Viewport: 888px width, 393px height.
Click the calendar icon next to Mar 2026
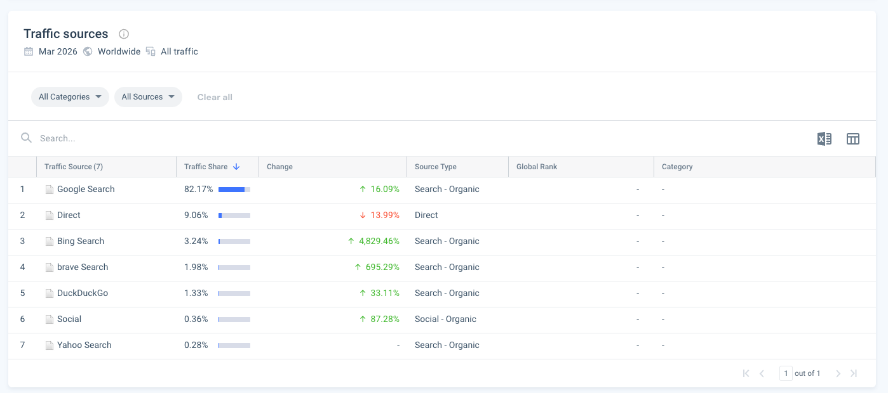(29, 51)
